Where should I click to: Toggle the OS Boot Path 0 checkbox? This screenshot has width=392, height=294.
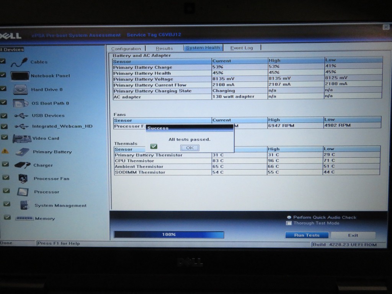tap(3, 102)
